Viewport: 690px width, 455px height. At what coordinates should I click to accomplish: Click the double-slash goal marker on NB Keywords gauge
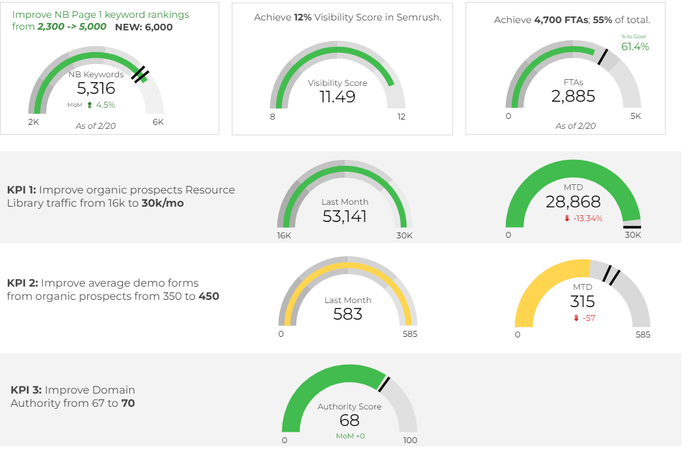[139, 75]
